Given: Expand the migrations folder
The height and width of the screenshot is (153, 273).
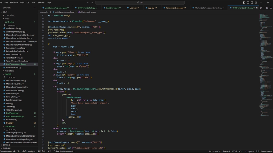Looking at the screenshot, I should (x=9, y=71).
